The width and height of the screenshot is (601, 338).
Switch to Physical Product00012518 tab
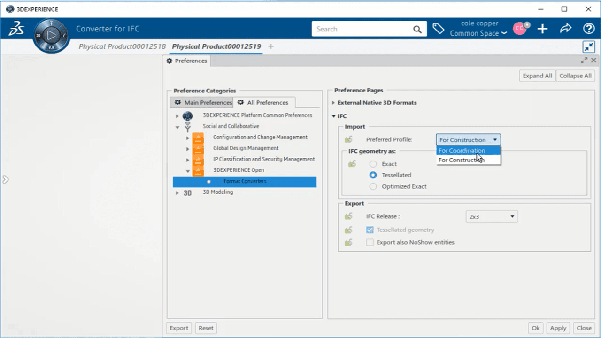pos(122,46)
